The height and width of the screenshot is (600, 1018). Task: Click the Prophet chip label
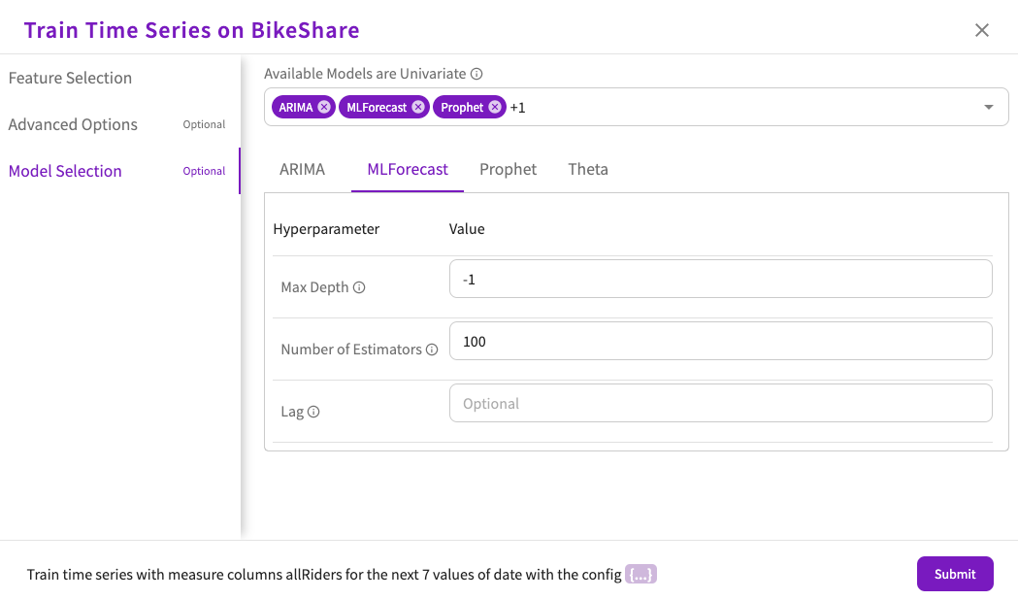click(x=462, y=108)
